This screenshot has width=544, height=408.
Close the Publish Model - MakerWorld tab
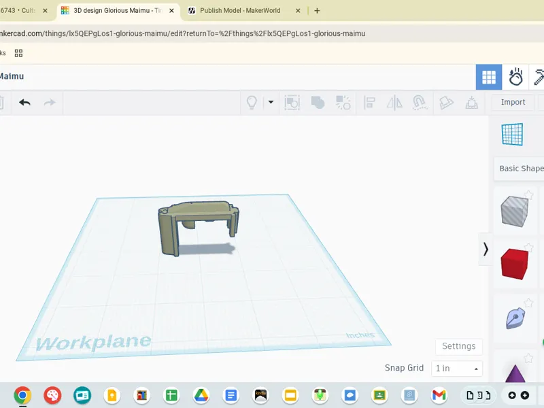[x=298, y=11]
